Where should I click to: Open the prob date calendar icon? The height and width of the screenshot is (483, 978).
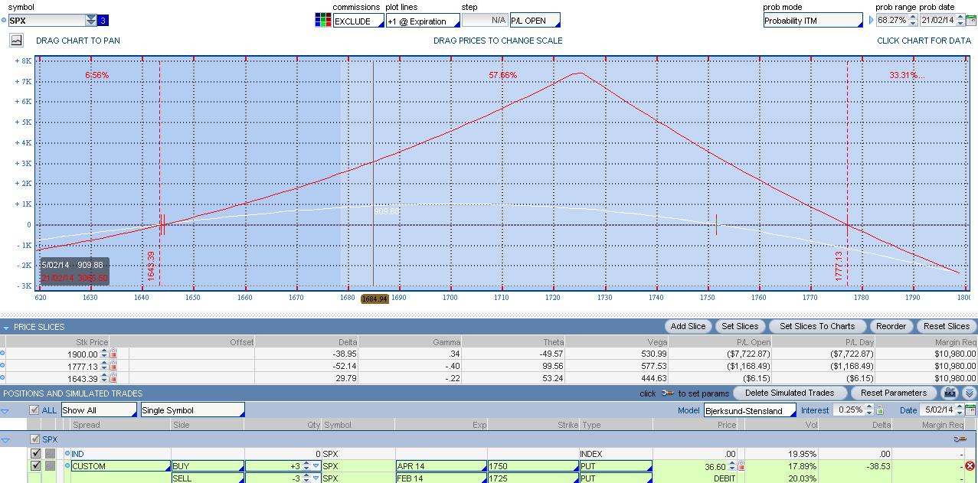point(970,21)
